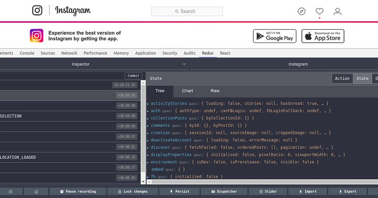The image size is (378, 198).
Task: Expand the environment tree node
Action: (x=148, y=162)
